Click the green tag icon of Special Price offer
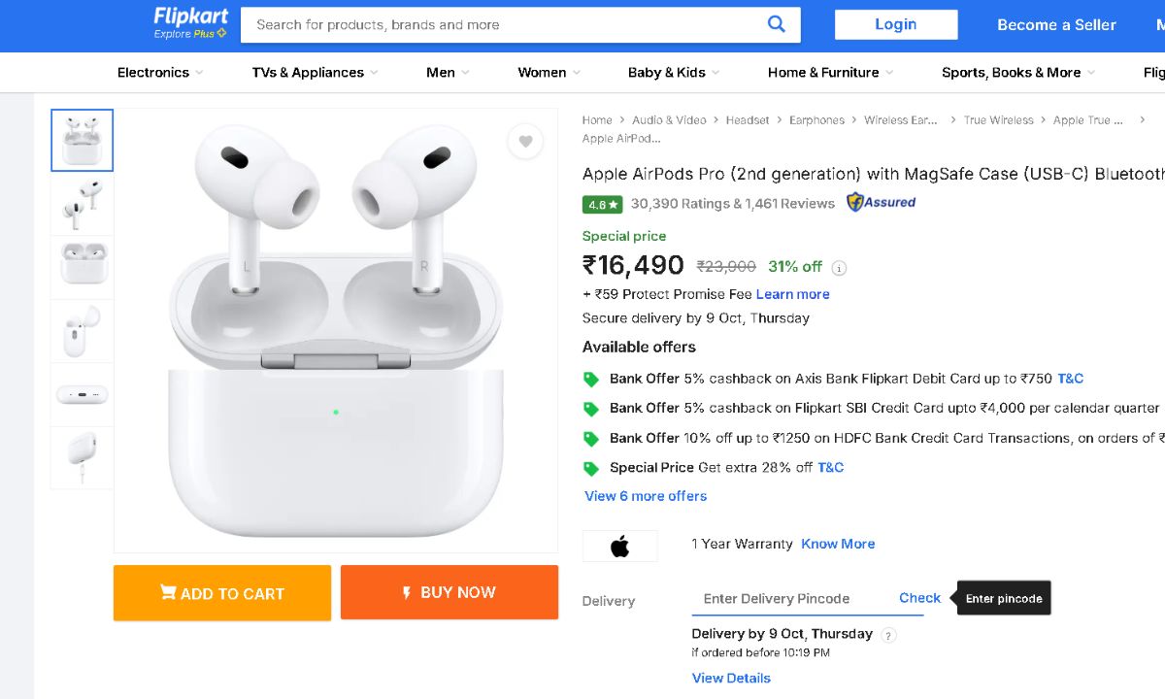This screenshot has width=1165, height=699. tap(590, 468)
